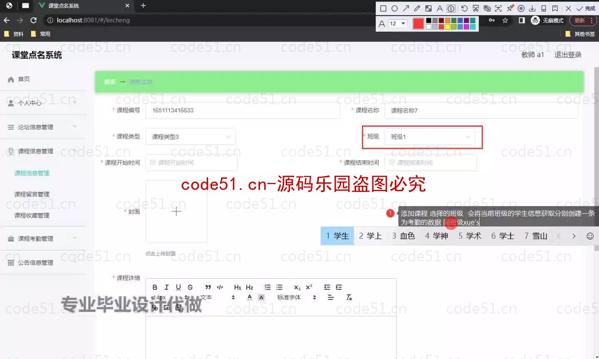Image resolution: width=599 pixels, height=359 pixels.
Task: Reload the browser page
Action: click(x=34, y=20)
